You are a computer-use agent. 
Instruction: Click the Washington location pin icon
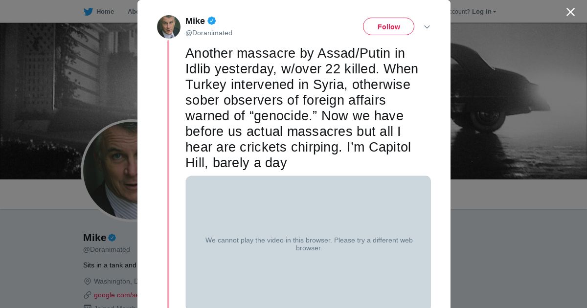point(88,281)
